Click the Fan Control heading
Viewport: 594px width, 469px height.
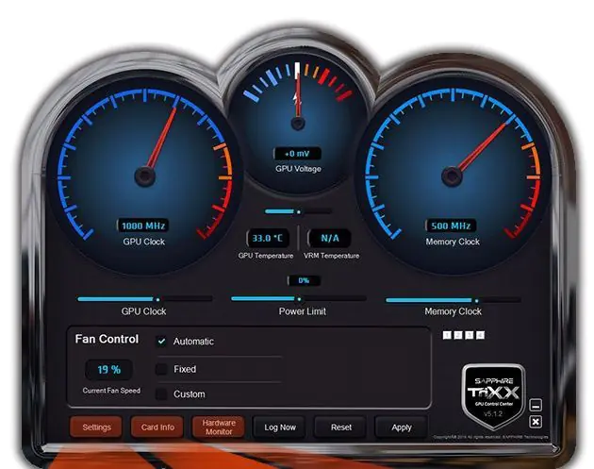107,339
